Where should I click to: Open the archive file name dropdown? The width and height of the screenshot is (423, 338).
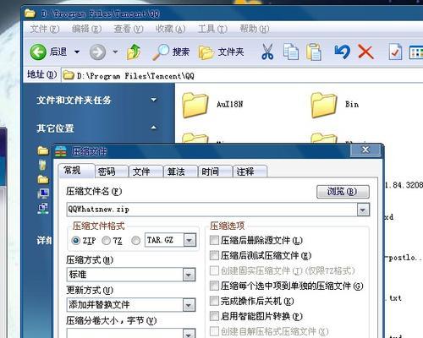click(x=363, y=210)
